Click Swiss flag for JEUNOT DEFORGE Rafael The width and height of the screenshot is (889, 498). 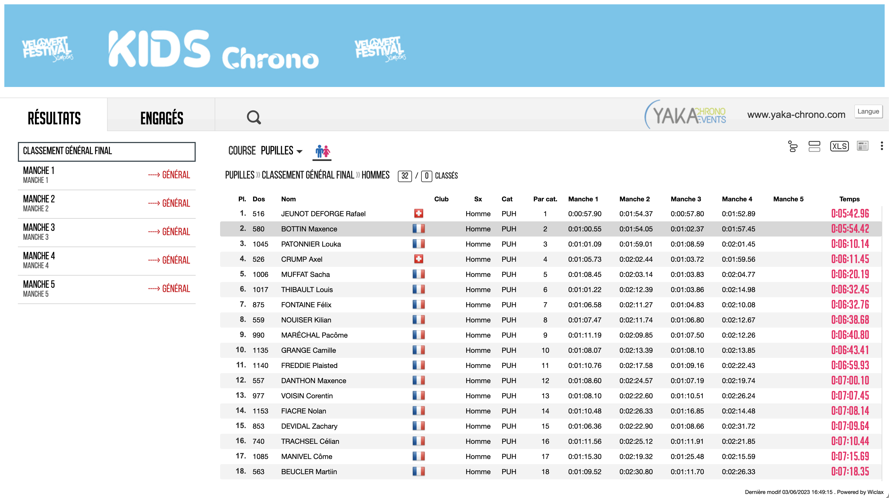(x=418, y=214)
